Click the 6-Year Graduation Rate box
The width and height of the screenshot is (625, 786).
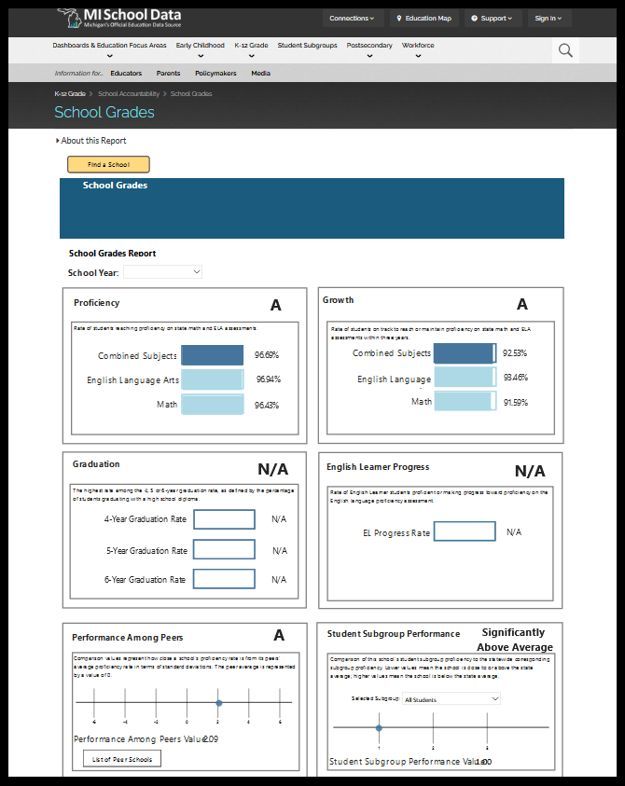click(224, 578)
